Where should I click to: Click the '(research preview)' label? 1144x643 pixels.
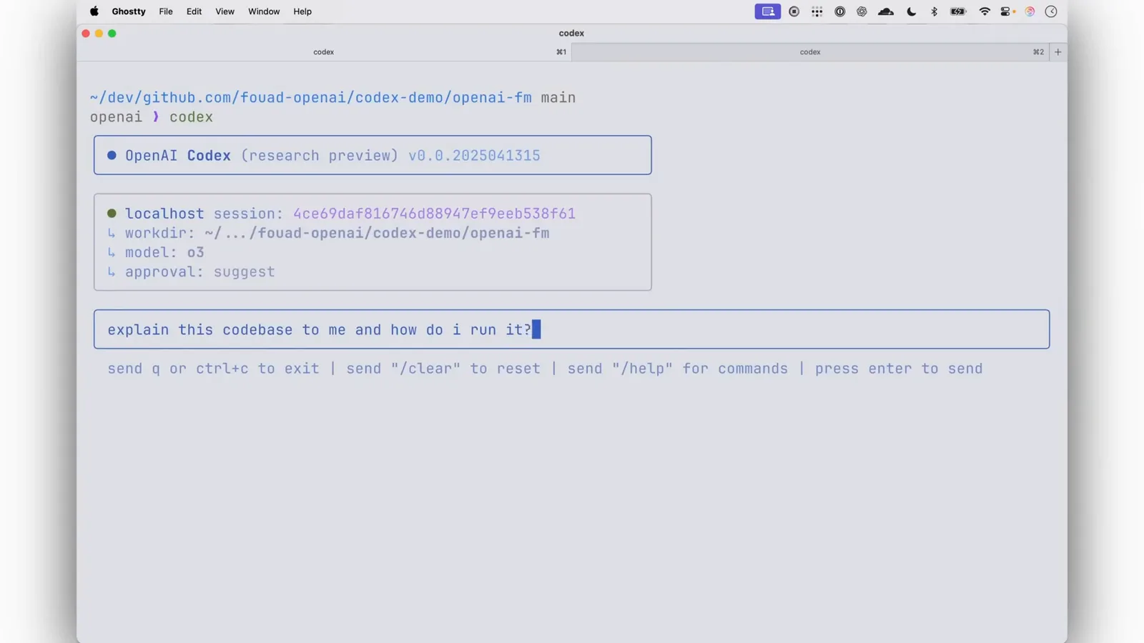click(x=320, y=156)
